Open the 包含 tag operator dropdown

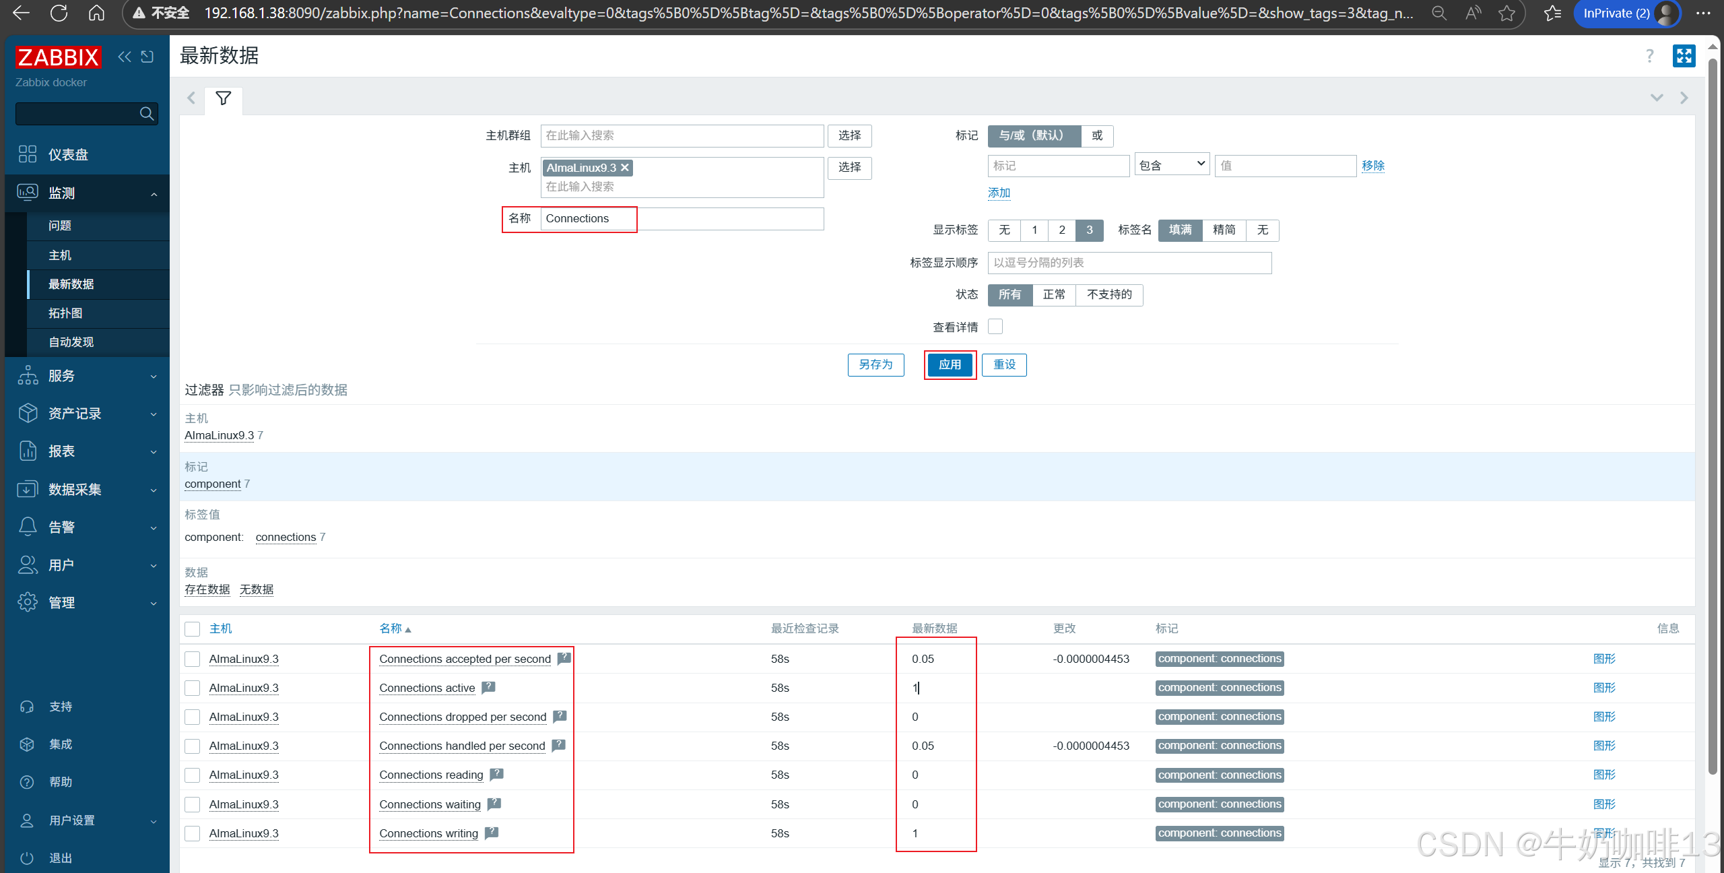[1172, 165]
